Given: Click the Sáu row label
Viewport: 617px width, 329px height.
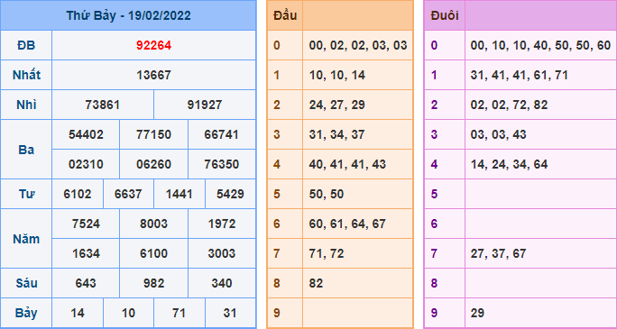Looking at the screenshot, I should point(26,283).
